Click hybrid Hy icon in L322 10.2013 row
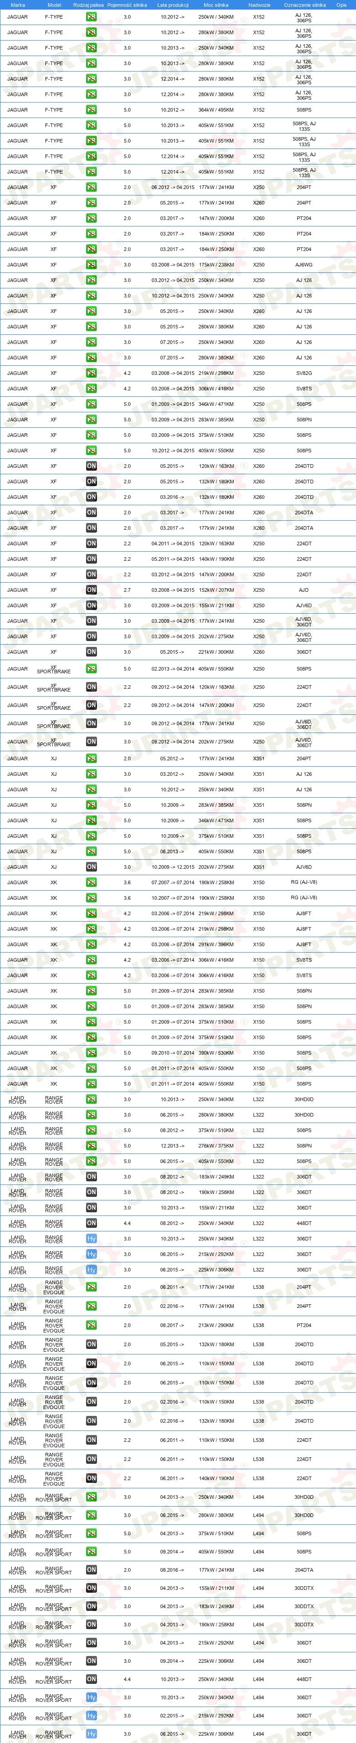The height and width of the screenshot is (1743, 356). pyautogui.click(x=91, y=1239)
